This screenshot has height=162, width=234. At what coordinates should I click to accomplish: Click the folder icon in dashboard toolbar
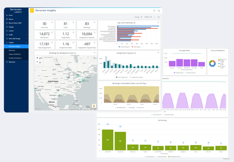tap(159, 17)
